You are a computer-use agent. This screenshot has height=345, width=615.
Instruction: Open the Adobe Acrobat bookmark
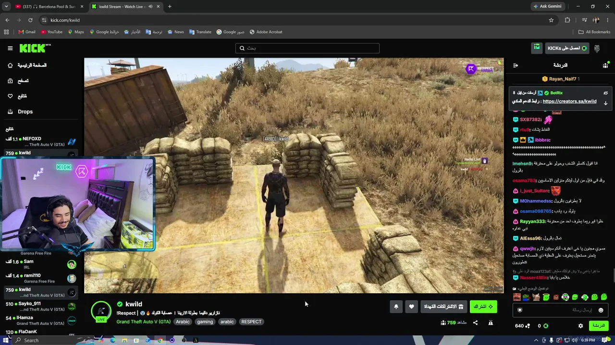tap(266, 32)
